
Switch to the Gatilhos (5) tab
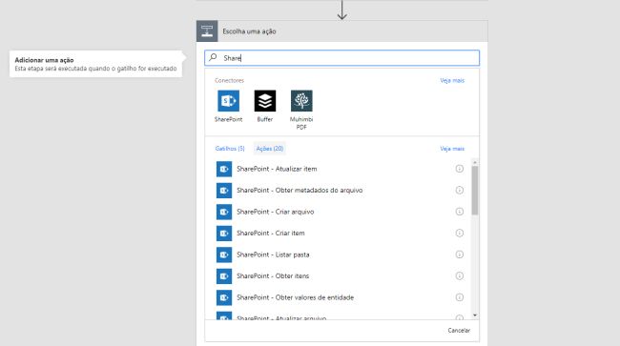(x=230, y=149)
